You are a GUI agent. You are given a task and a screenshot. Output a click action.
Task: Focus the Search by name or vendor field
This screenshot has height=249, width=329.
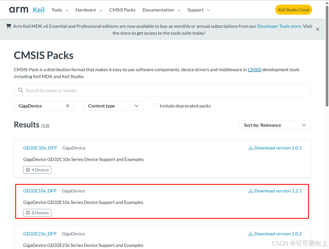coord(162,90)
